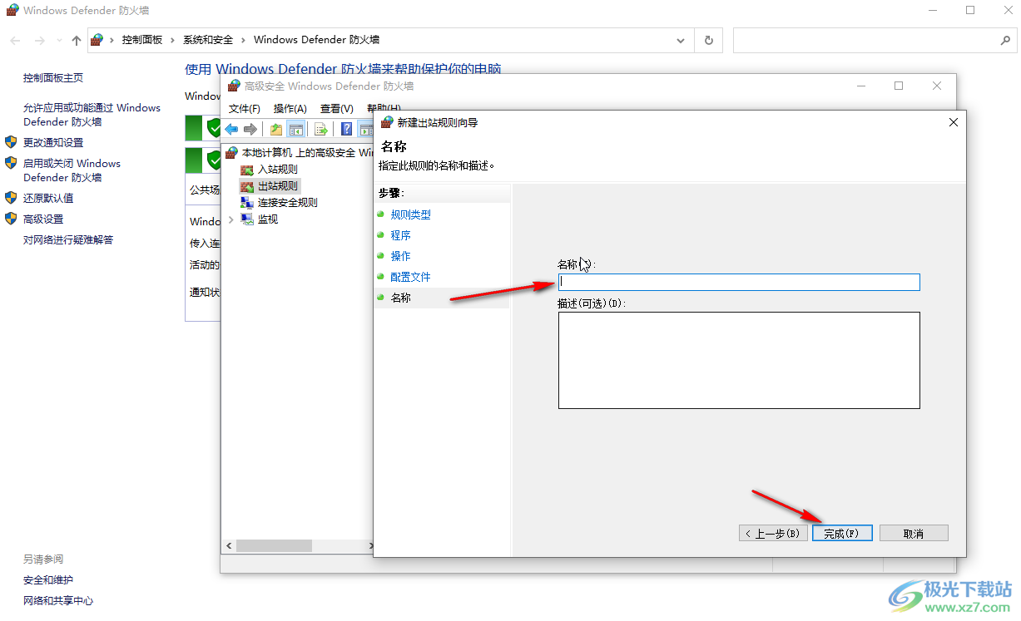
Task: Click the back arrow in the Advanced Security toolbar
Action: point(231,129)
